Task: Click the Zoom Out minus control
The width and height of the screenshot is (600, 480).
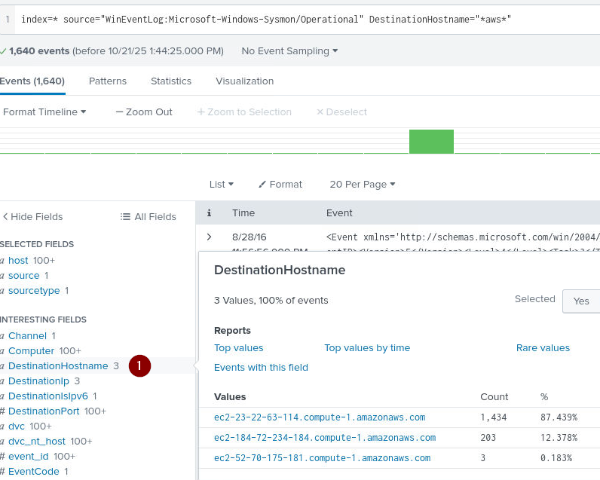Action: tap(119, 112)
